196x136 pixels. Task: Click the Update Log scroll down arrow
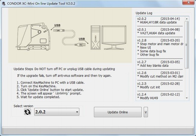pos(187,98)
